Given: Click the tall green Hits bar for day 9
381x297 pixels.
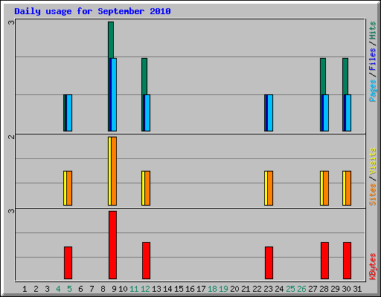Looking at the screenshot, I should [x=111, y=40].
